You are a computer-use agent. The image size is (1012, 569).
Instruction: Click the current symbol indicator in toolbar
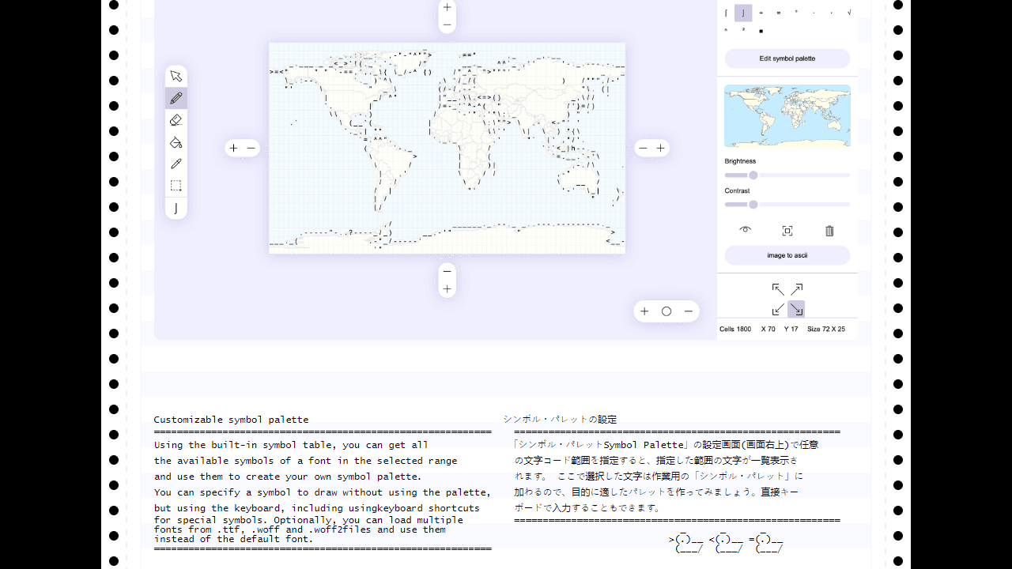pos(176,208)
